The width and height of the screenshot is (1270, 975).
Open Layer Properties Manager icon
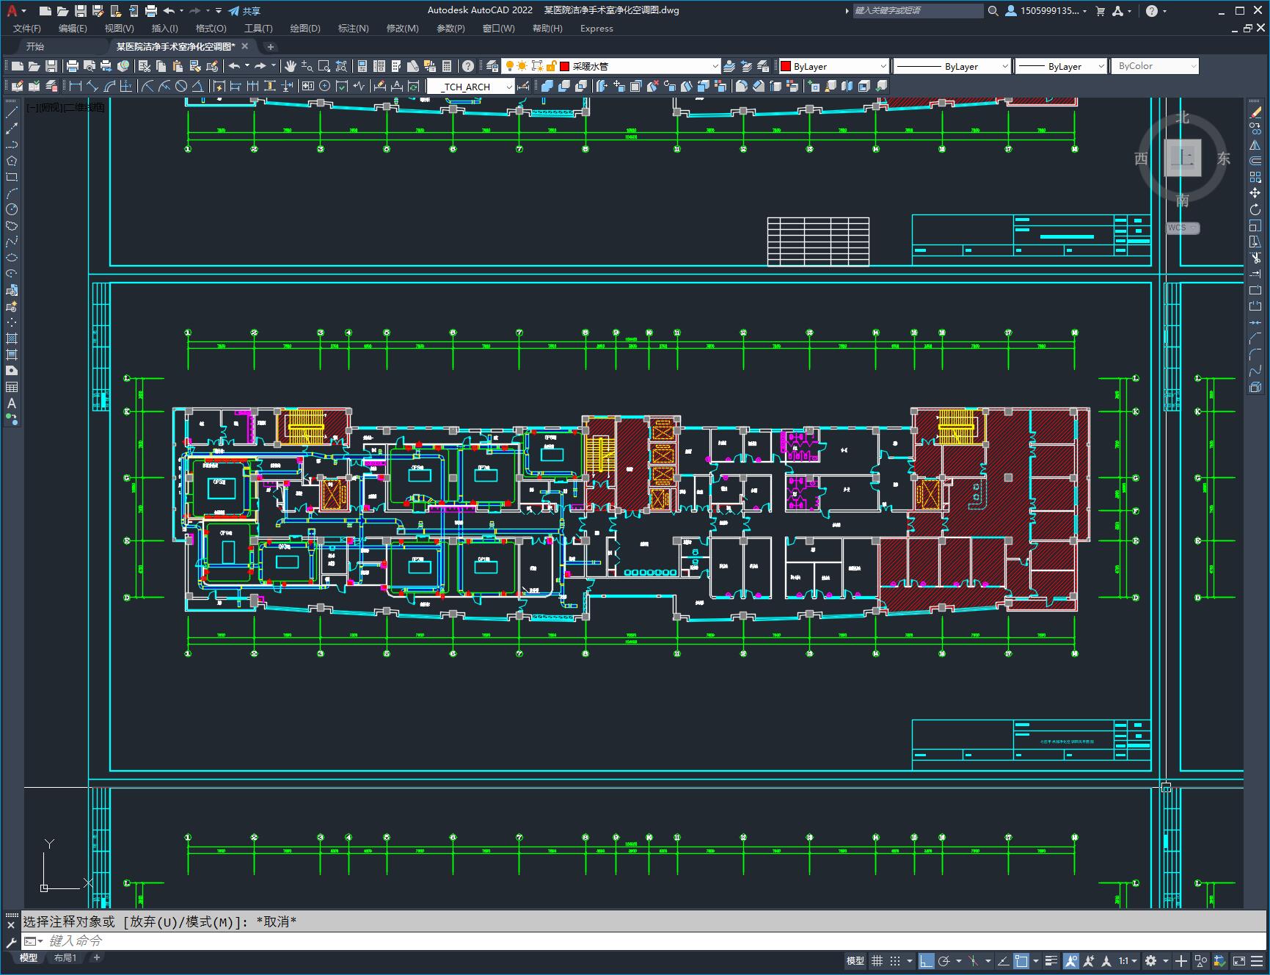click(492, 66)
